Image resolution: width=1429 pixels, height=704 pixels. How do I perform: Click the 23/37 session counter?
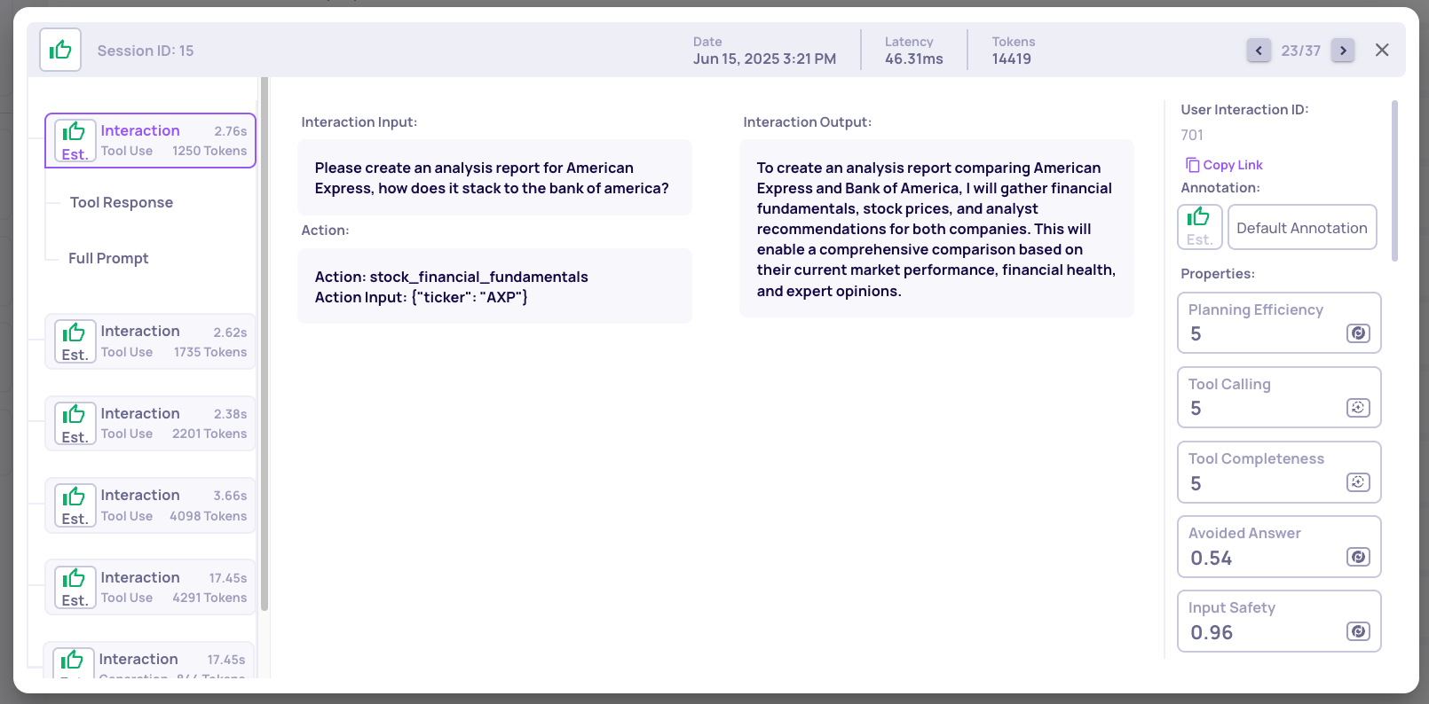pos(1300,51)
